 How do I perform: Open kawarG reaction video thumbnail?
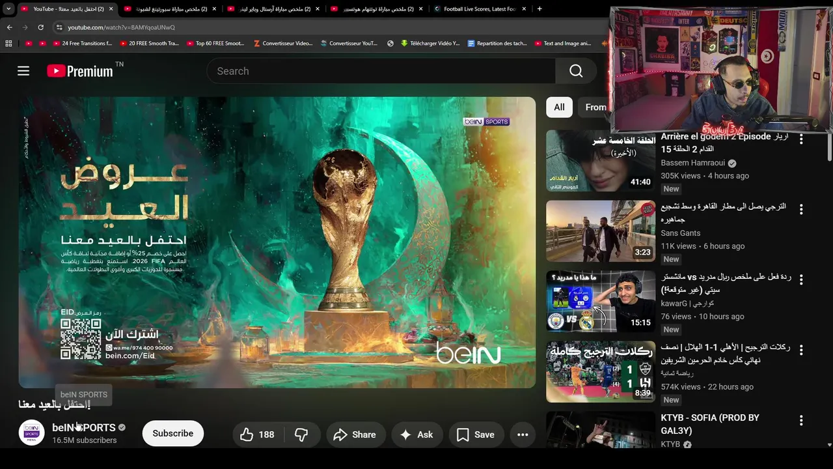pyautogui.click(x=601, y=301)
